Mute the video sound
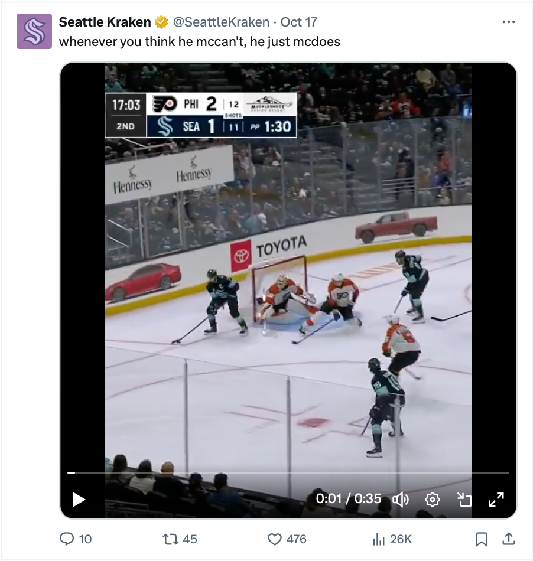Viewport: 533px width, 561px height. (x=401, y=500)
